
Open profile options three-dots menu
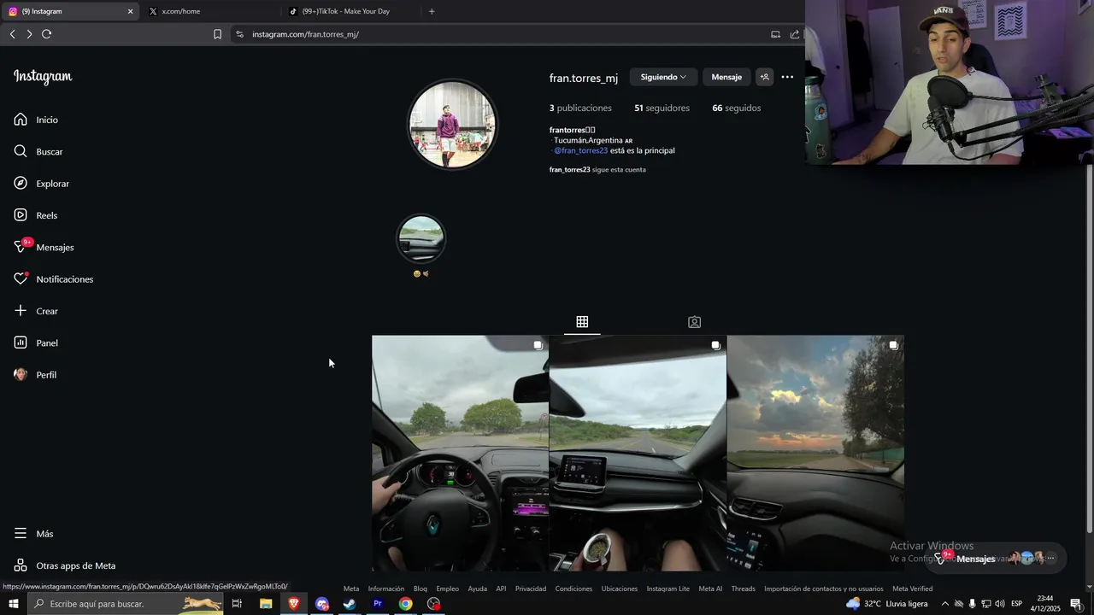pyautogui.click(x=787, y=77)
